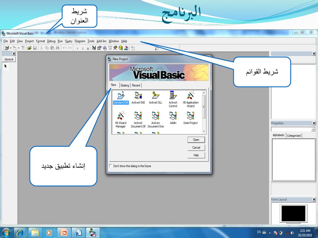Open Internet Explorer from the taskbar

pos(20,232)
